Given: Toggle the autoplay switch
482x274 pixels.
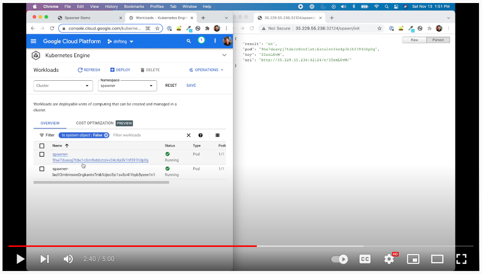Looking at the screenshot, I should pyautogui.click(x=339, y=259).
